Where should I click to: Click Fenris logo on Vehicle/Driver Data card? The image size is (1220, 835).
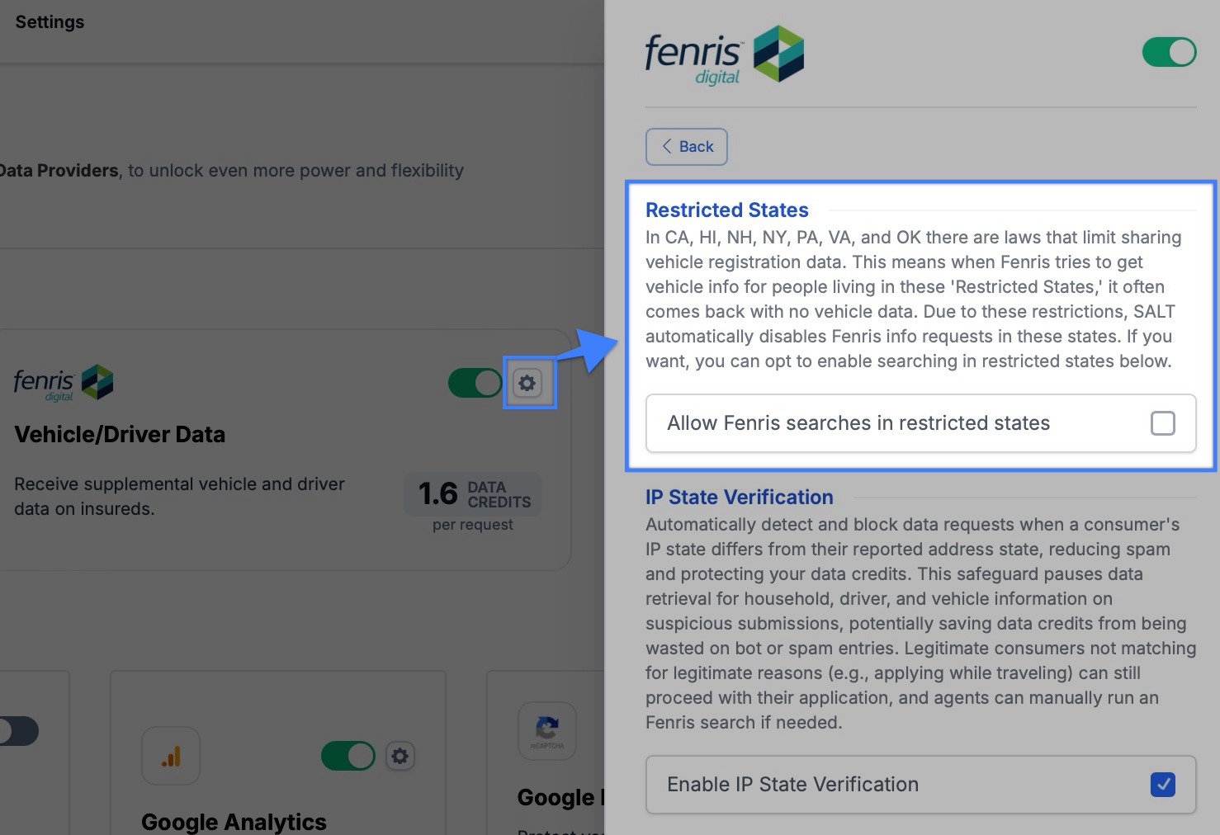64,383
